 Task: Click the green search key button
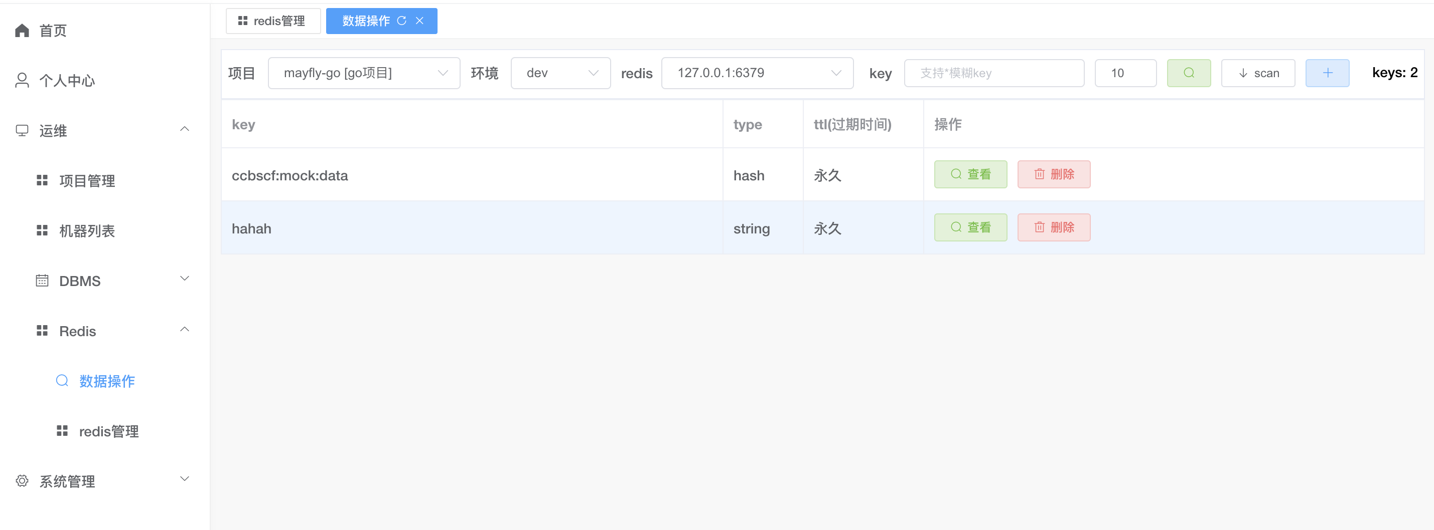click(x=1189, y=73)
